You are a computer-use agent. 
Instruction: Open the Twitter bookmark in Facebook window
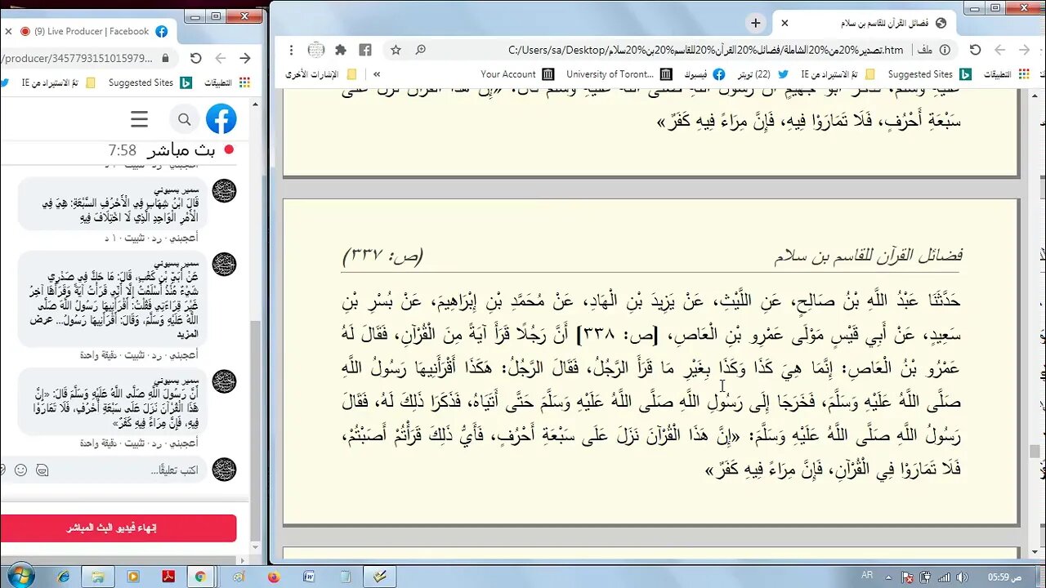point(4,82)
